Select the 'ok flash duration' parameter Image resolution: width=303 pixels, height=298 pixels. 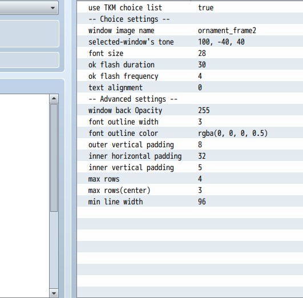[122, 65]
